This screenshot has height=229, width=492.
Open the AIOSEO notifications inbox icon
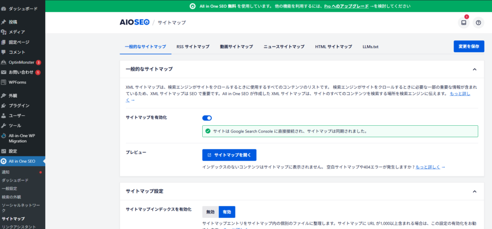[464, 23]
